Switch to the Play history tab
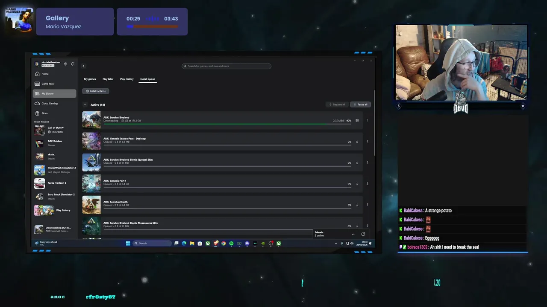This screenshot has height=307, width=547. click(126, 79)
